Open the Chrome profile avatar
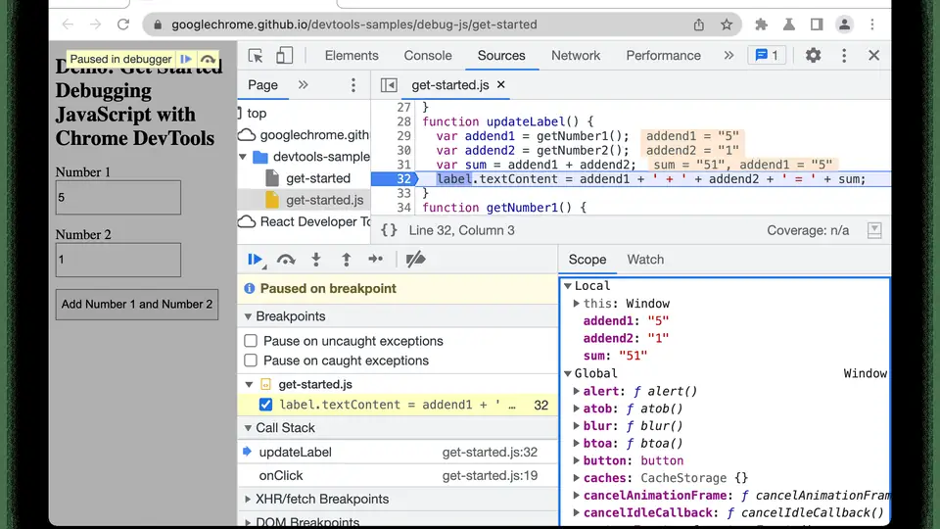The image size is (940, 529). [x=844, y=24]
